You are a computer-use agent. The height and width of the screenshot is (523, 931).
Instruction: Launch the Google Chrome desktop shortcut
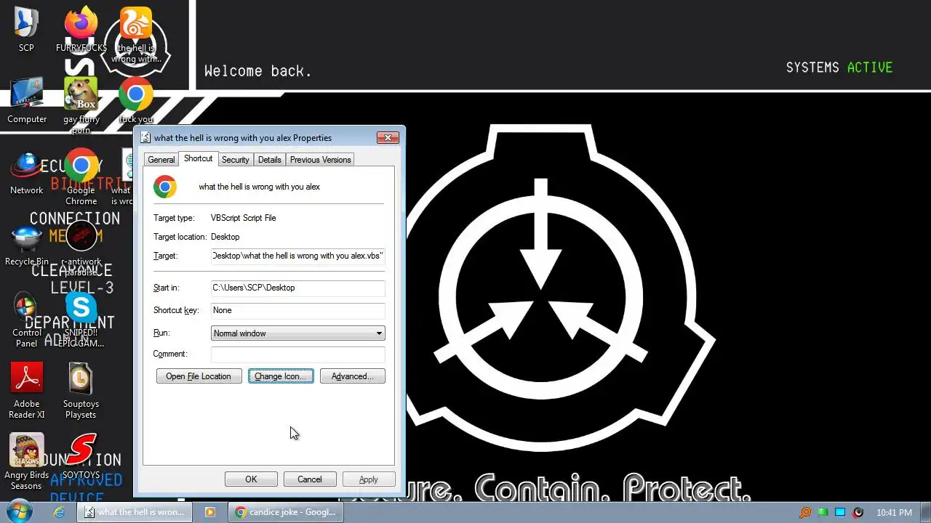[x=81, y=166]
